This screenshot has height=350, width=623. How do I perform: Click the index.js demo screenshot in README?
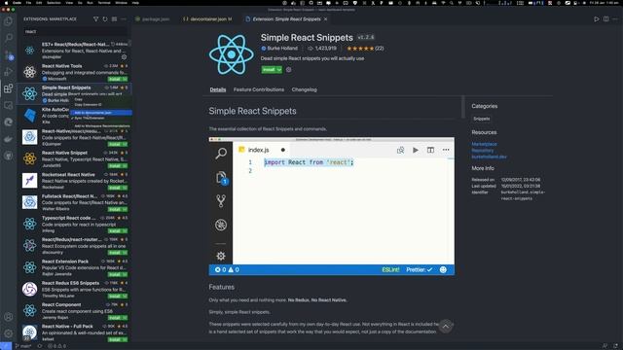[332, 206]
